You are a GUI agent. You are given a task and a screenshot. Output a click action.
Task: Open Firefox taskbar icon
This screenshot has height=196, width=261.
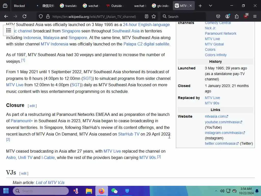pyautogui.click(x=101, y=191)
